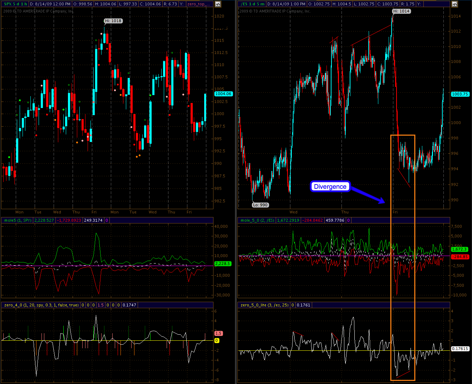Screen dimensions: 472x384
Task: Click the 1004.06 last price tag
Action: tap(223, 94)
